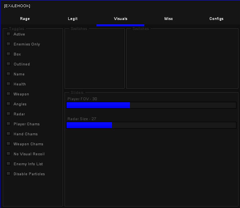Open the Legit tab
The image size is (240, 208).
coord(73,19)
